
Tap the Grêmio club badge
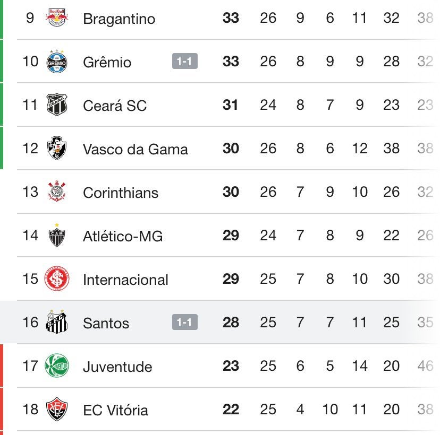[x=56, y=62]
